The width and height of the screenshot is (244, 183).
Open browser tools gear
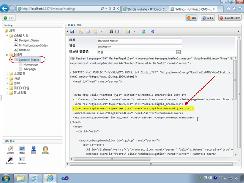tap(240, 9)
